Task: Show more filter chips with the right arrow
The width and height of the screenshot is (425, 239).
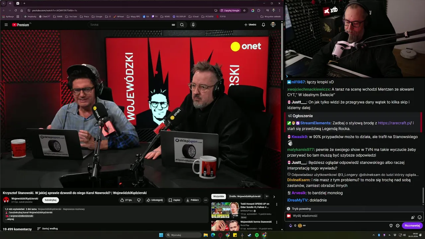Action: pyautogui.click(x=274, y=197)
